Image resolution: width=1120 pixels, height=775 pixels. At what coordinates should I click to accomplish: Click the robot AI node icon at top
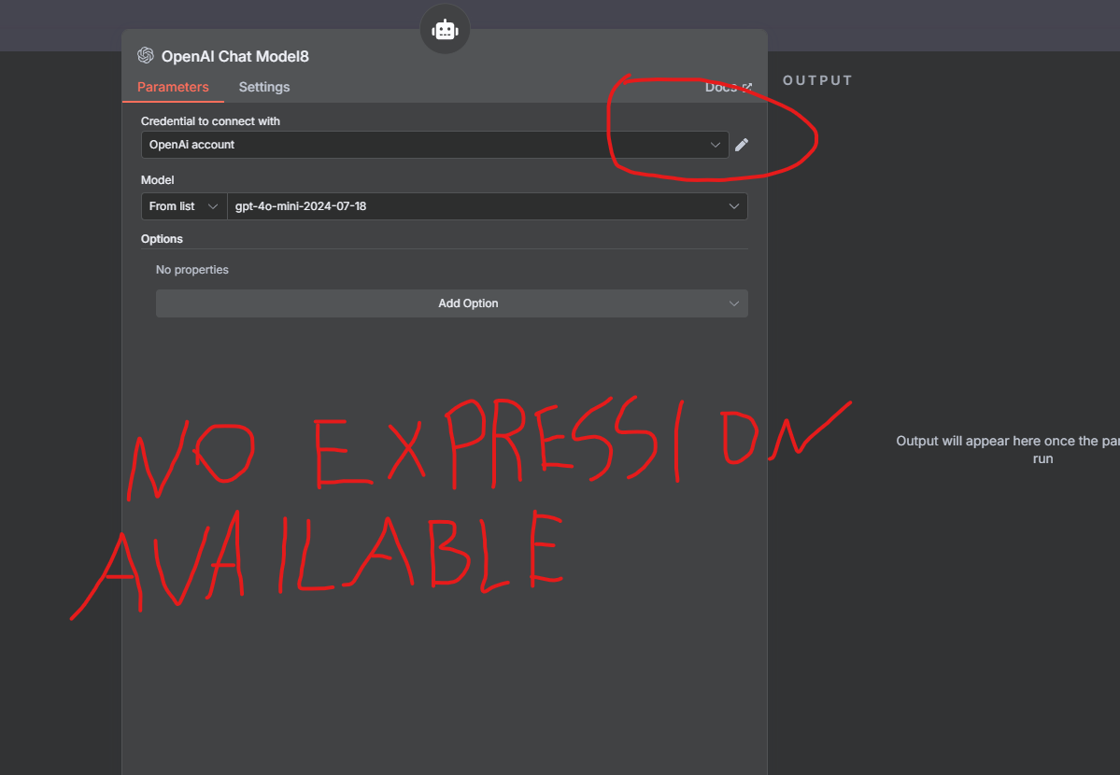(x=445, y=30)
